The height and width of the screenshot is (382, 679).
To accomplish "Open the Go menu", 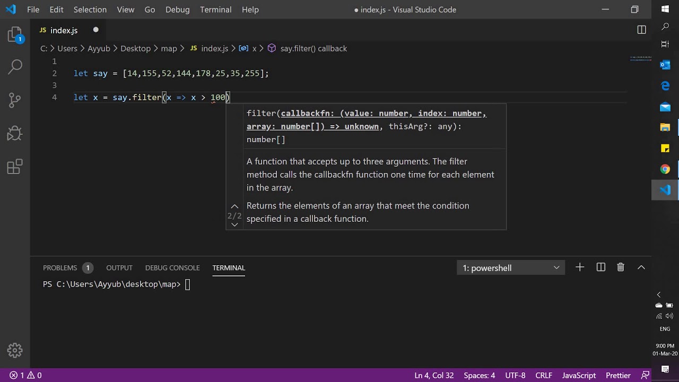I will point(150,10).
